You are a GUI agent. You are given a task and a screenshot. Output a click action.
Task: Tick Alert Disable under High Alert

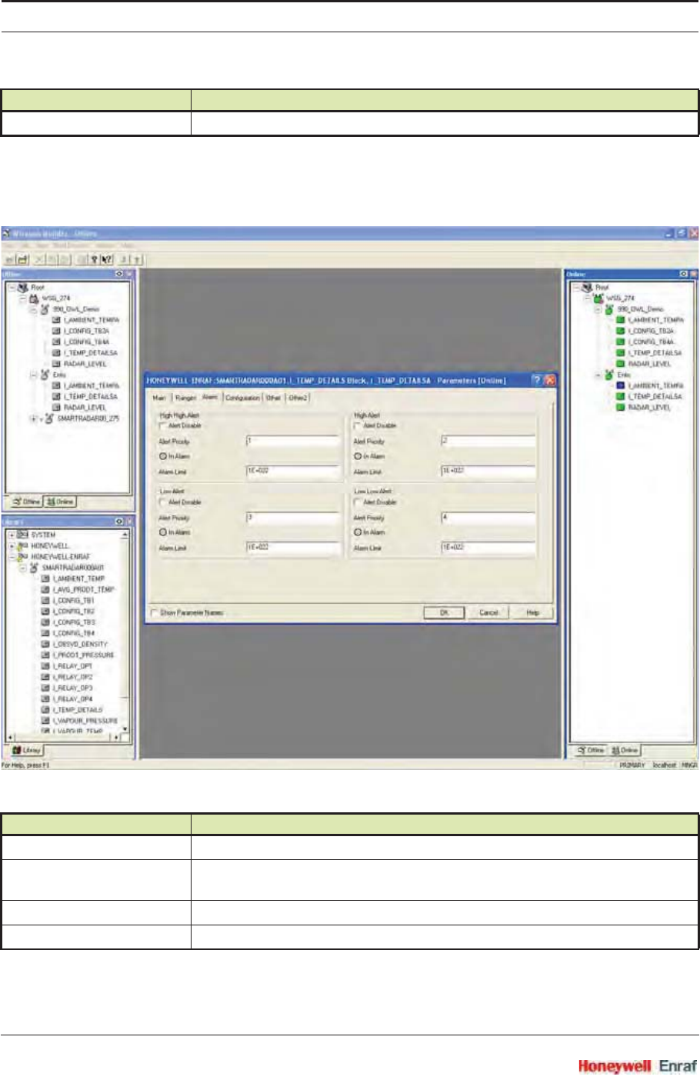(357, 425)
